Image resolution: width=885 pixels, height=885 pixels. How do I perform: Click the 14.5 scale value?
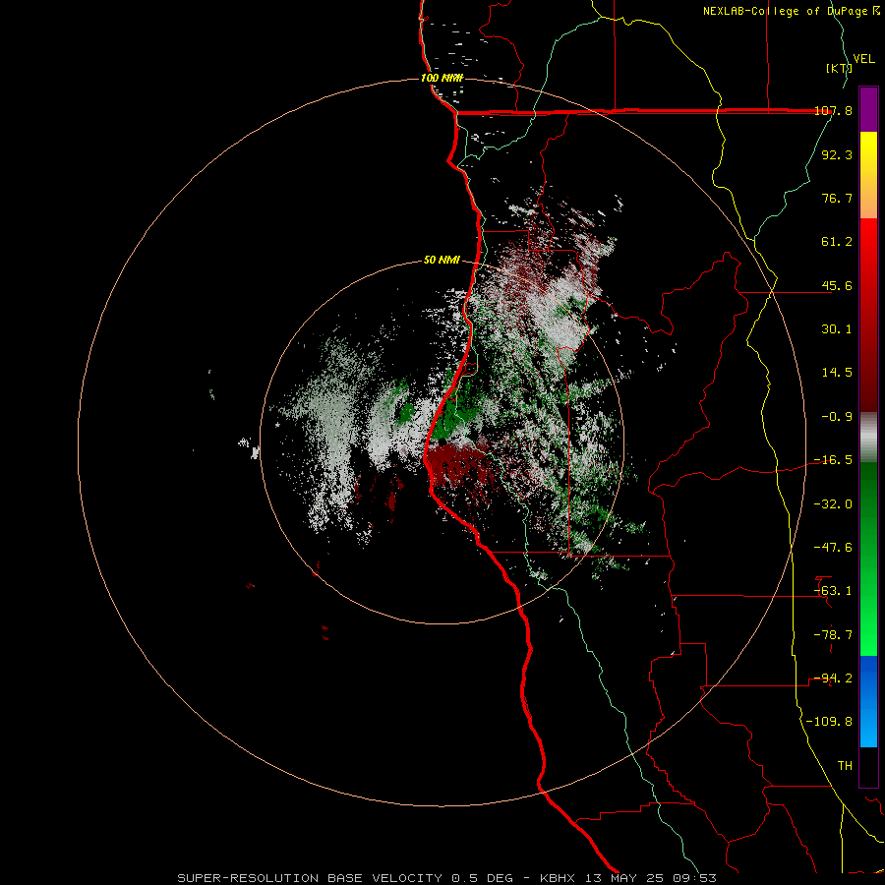[x=837, y=373]
